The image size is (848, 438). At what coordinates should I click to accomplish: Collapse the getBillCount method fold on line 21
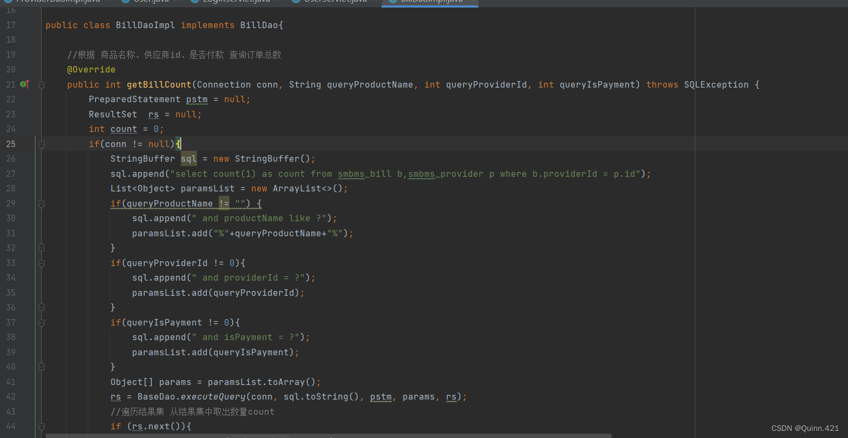click(x=42, y=85)
